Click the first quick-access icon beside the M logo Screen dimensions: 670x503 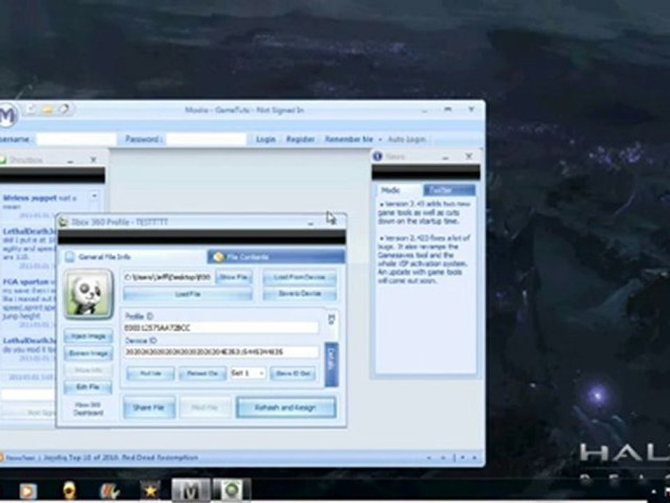click(x=31, y=110)
